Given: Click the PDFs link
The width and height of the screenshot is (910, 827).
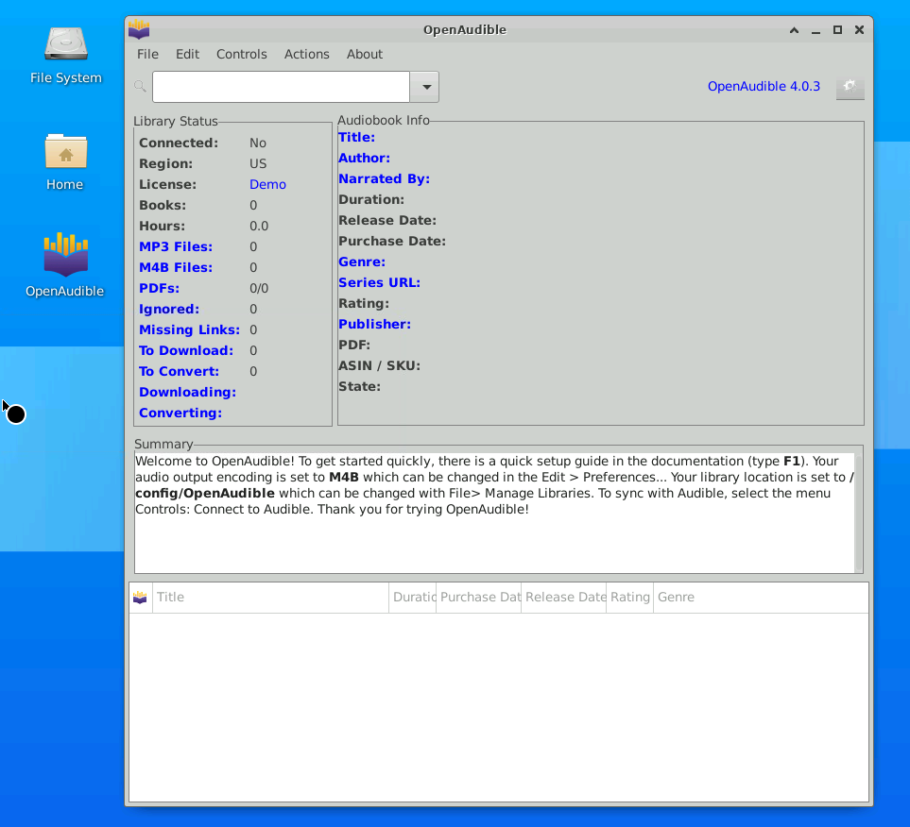Looking at the screenshot, I should [159, 288].
